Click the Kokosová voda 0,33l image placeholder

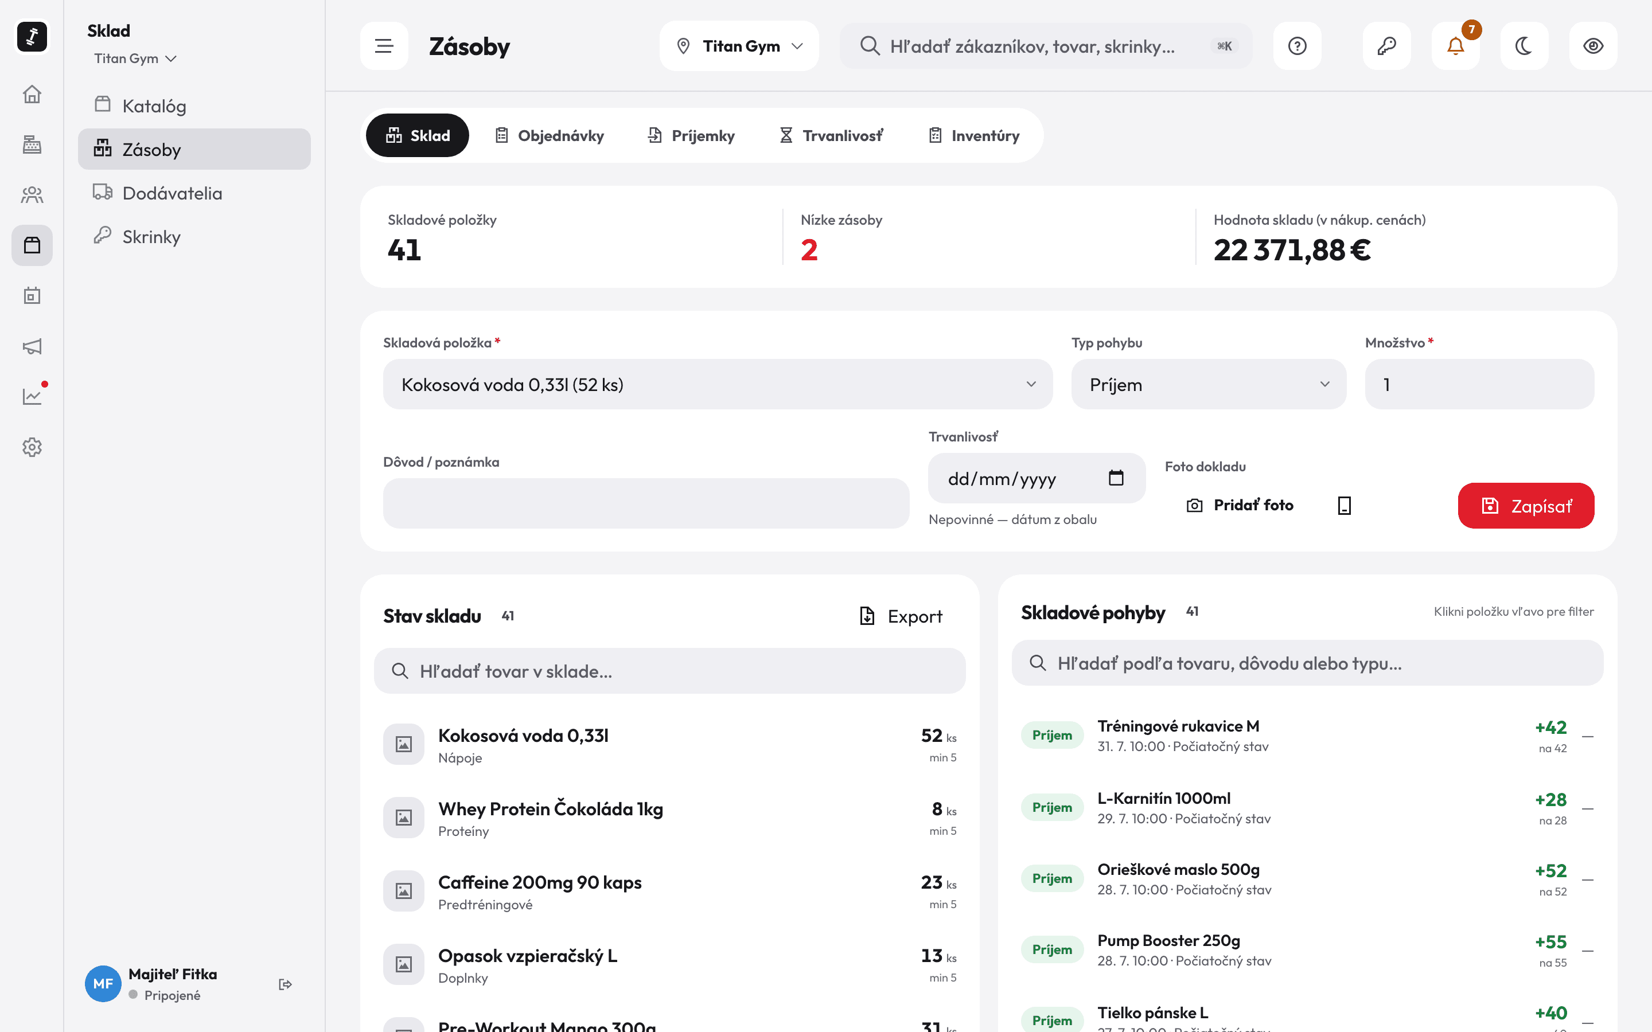pyautogui.click(x=403, y=744)
